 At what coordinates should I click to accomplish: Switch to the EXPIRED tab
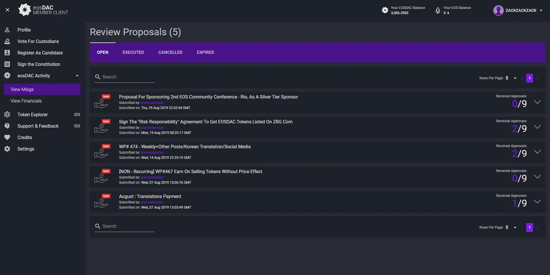pyautogui.click(x=205, y=52)
